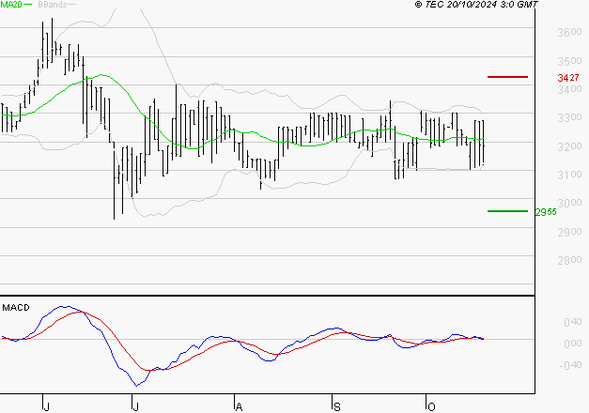This screenshot has width=589, height=413.
Task: Click the 3100 price axis label
Action: click(x=569, y=175)
